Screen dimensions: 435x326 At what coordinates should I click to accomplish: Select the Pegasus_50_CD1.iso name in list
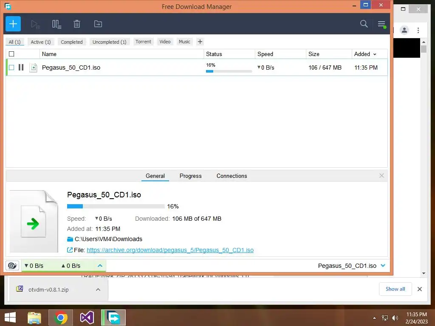[x=71, y=67]
